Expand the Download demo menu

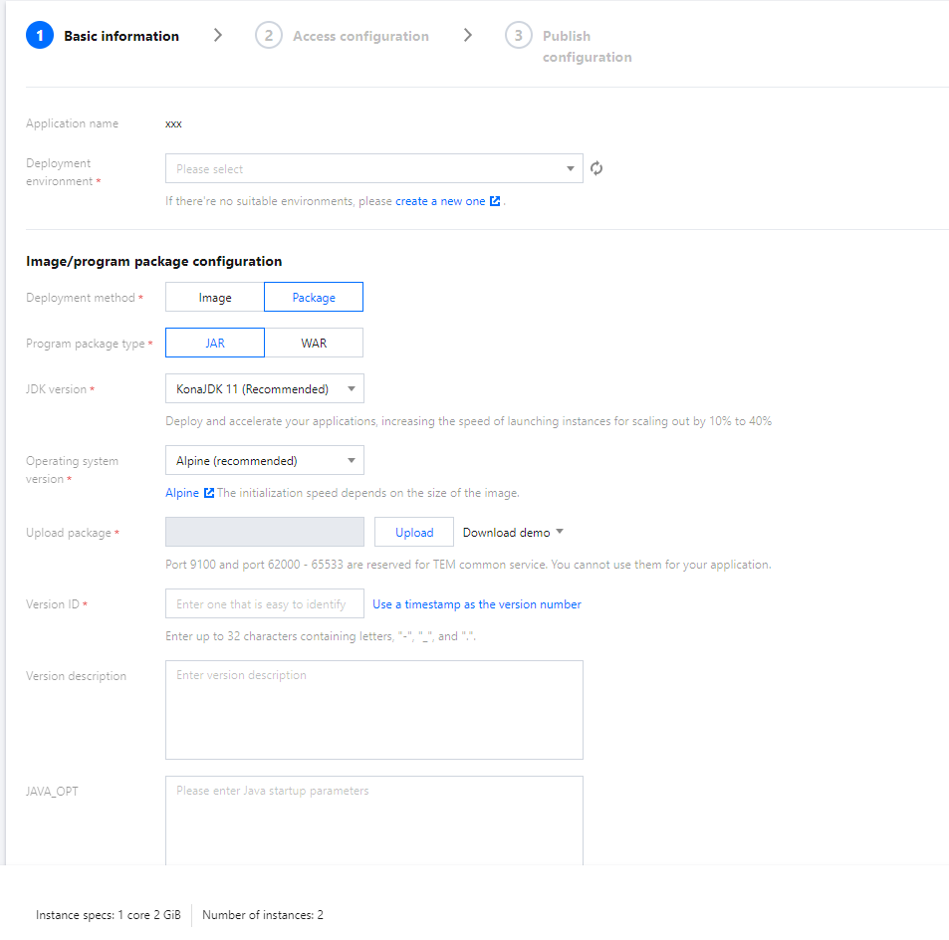click(513, 533)
